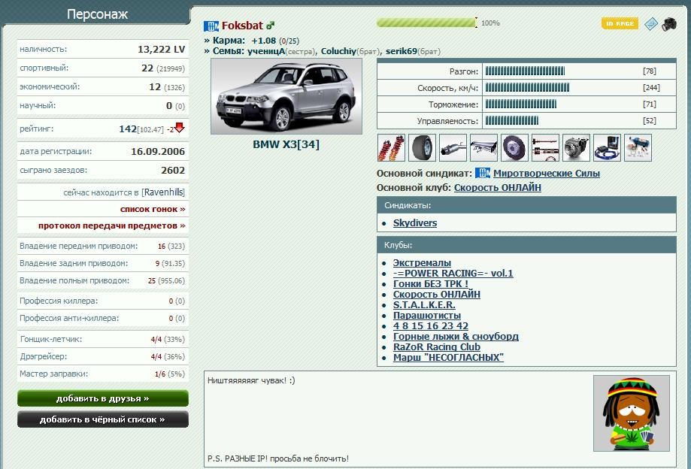Click syndicate emblem before Миротворческие Силы

[x=483, y=173]
